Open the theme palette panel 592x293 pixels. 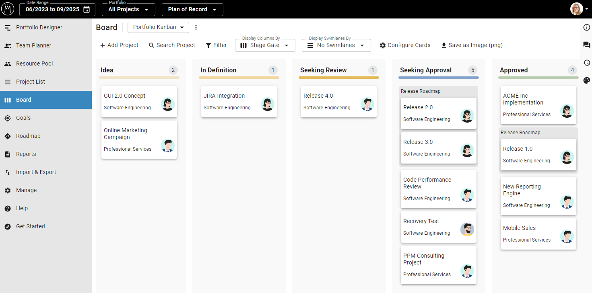click(586, 80)
